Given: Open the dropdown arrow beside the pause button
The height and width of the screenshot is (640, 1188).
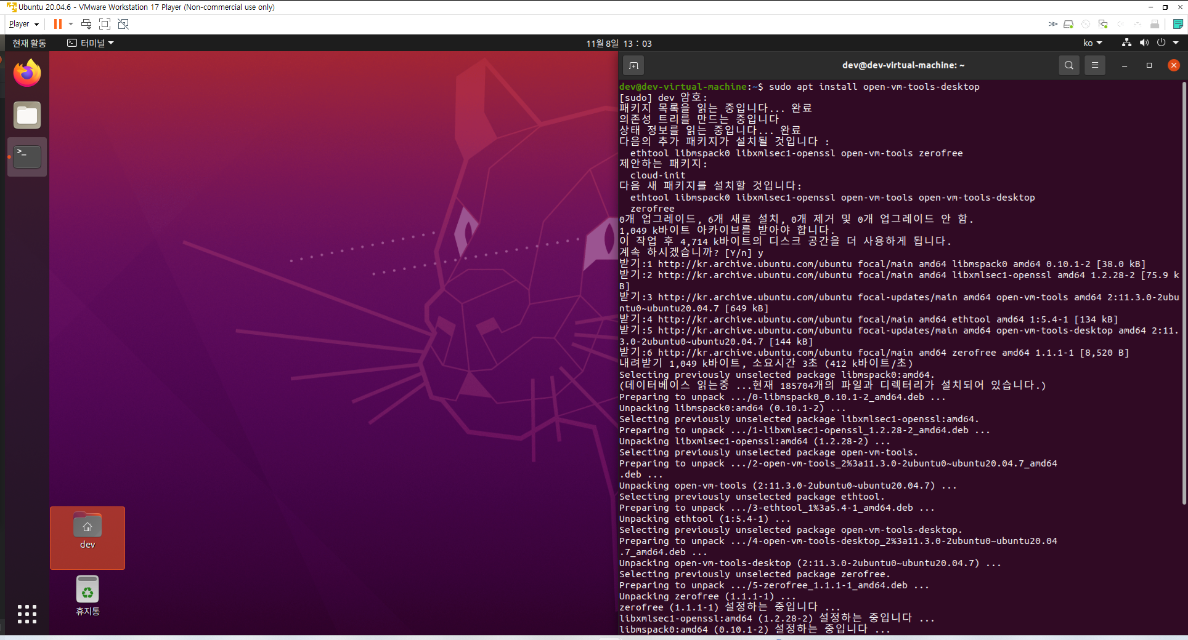Looking at the screenshot, I should [x=71, y=24].
